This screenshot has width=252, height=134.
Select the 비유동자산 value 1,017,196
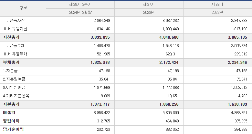pyautogui.click(x=239, y=29)
